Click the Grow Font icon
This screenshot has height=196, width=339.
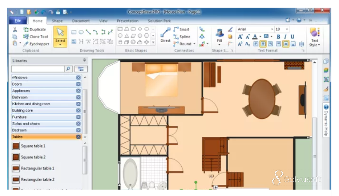click(x=240, y=37)
